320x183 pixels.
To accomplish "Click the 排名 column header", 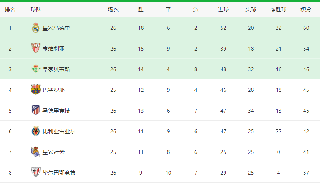I will (10, 10).
